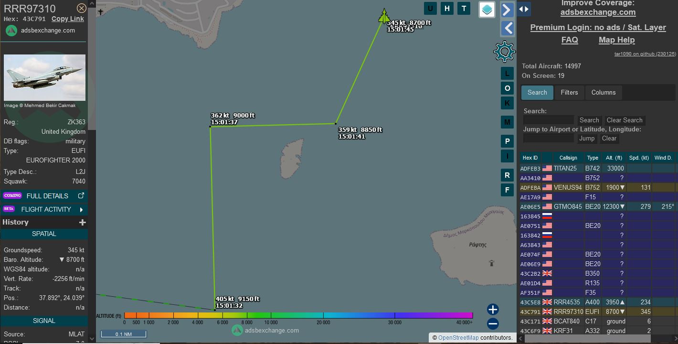This screenshot has width=678, height=344.
Task: Open the map settings gear icon
Action: pyautogui.click(x=505, y=52)
